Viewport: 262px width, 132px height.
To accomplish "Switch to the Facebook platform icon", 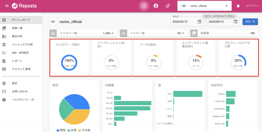I will [156, 6].
